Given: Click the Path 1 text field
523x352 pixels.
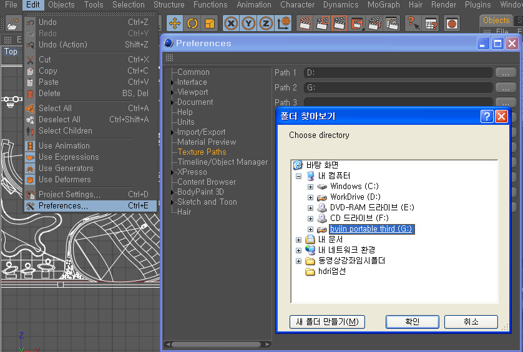Looking at the screenshot, I should (x=398, y=73).
